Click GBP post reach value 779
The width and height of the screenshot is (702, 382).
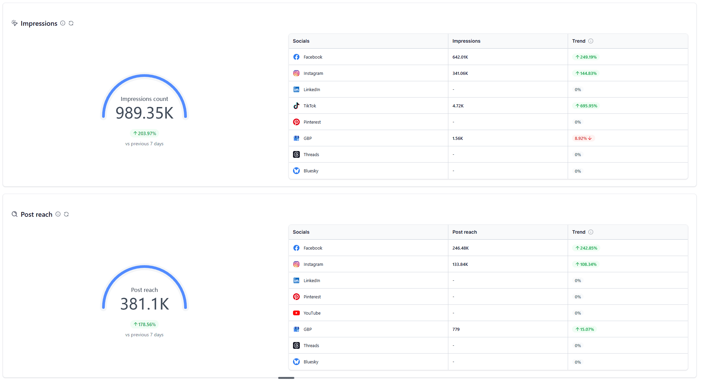tap(456, 329)
